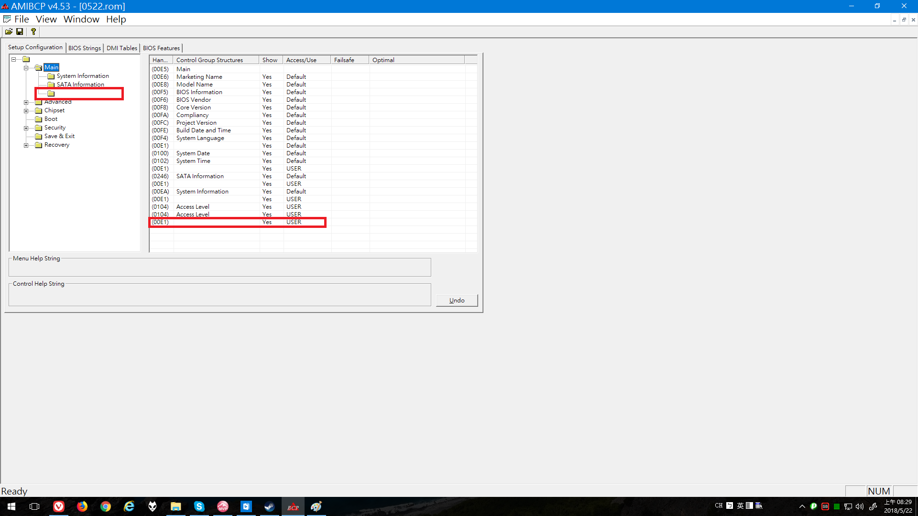Screen dimensions: 918x516
Task: Expand the Chipset tree node
Action: pyautogui.click(x=26, y=111)
